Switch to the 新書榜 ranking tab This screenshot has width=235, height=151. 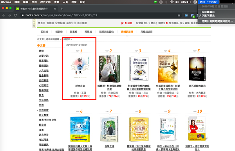pyautogui.click(x=74, y=32)
